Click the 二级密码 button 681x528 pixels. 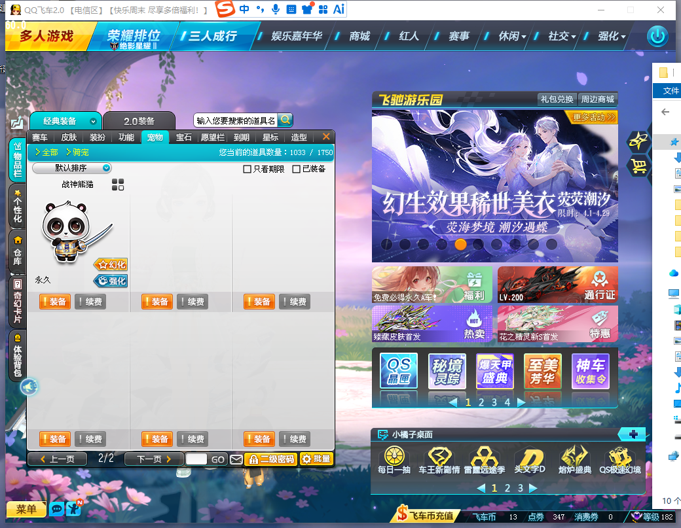tap(271, 459)
